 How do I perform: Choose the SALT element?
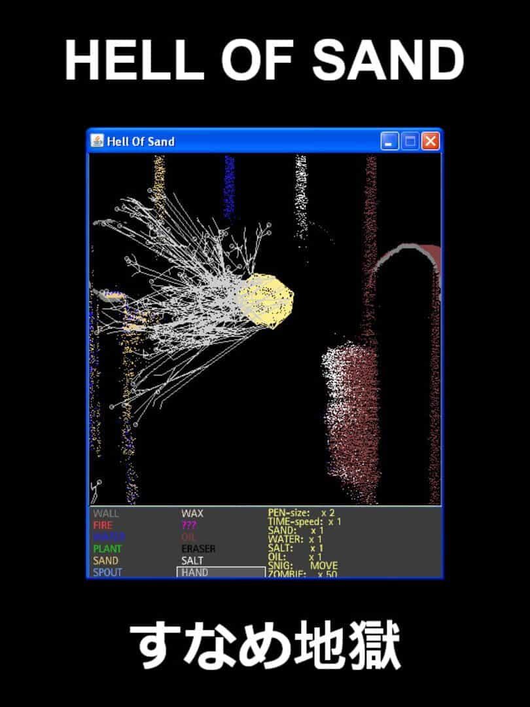192,560
